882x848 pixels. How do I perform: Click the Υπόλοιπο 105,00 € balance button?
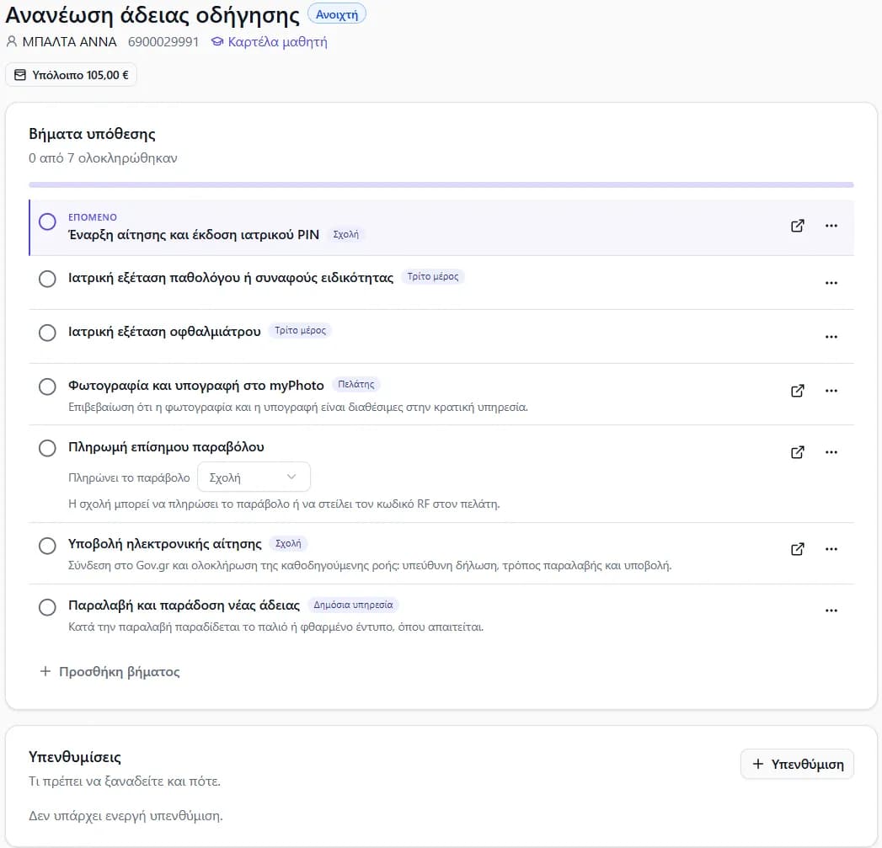pyautogui.click(x=71, y=75)
